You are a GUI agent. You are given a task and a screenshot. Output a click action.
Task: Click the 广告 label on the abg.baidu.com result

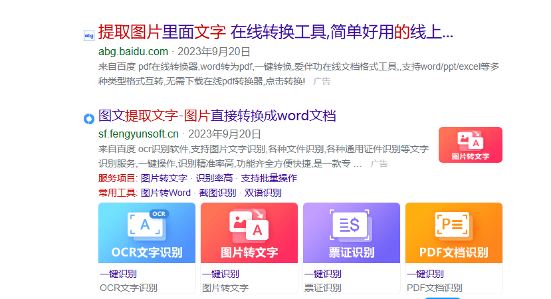coord(322,82)
